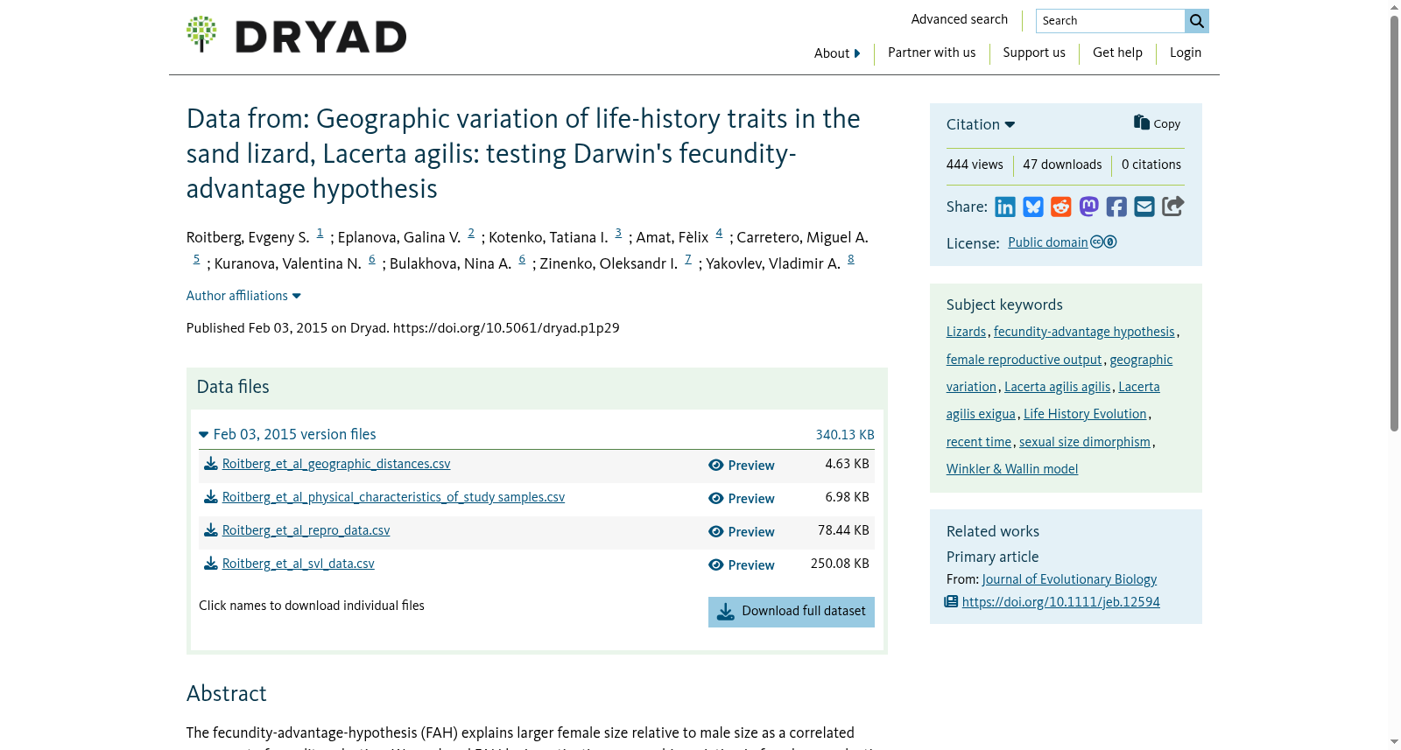
Task: Open Roitberg_et_al_geographic_distances.csv file link
Action: click(336, 464)
